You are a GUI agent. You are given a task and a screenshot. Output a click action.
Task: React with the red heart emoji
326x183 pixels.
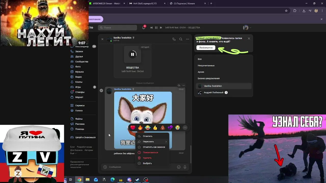click(x=133, y=128)
